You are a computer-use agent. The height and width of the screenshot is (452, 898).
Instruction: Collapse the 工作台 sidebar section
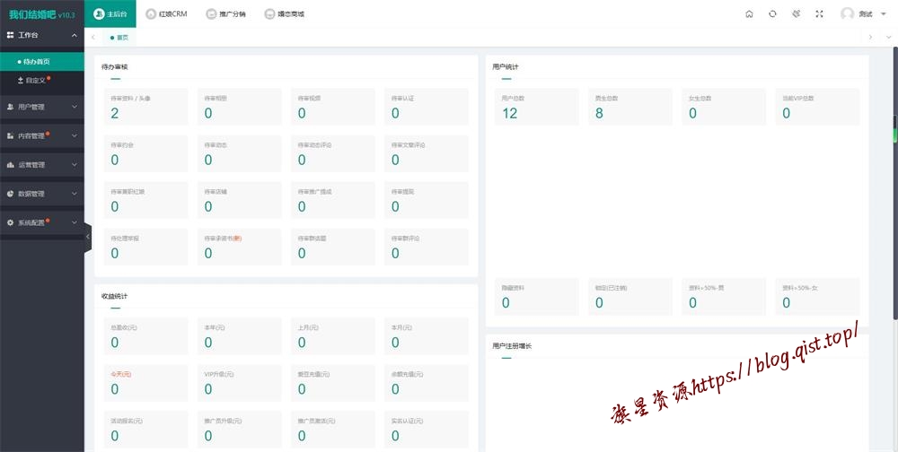75,35
